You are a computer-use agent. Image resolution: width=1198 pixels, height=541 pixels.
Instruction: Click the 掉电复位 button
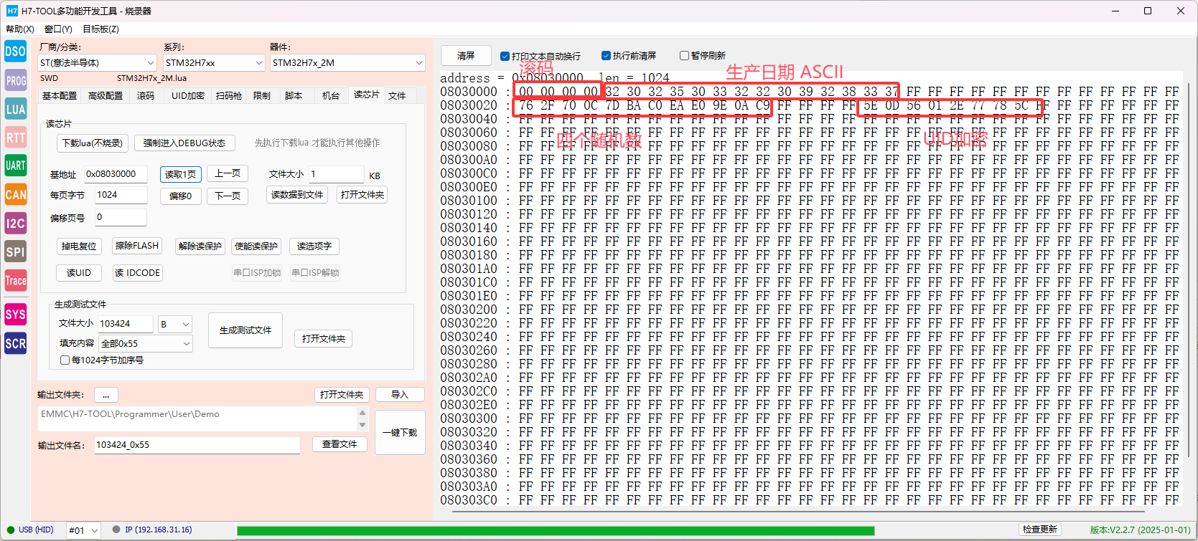[x=79, y=246]
